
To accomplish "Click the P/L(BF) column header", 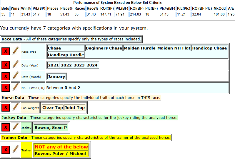I will tap(122, 8).
